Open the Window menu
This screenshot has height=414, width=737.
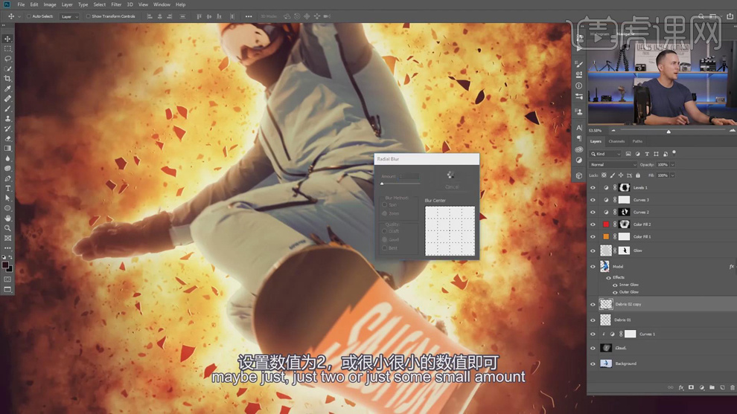[x=162, y=4]
